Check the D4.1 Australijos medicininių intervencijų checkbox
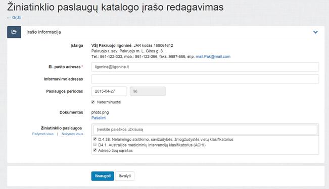This screenshot has height=189, width=329. 95,145
